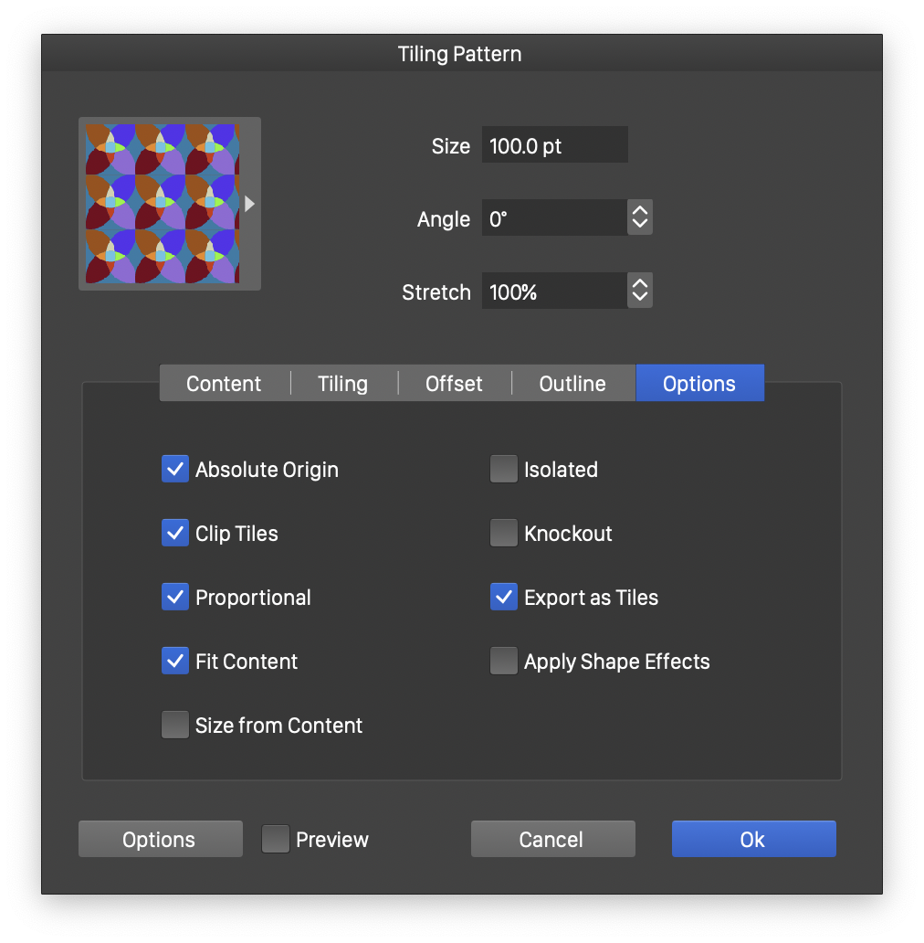Turn on the Knockout option
Viewport: 924px width, 943px height.
click(x=504, y=534)
